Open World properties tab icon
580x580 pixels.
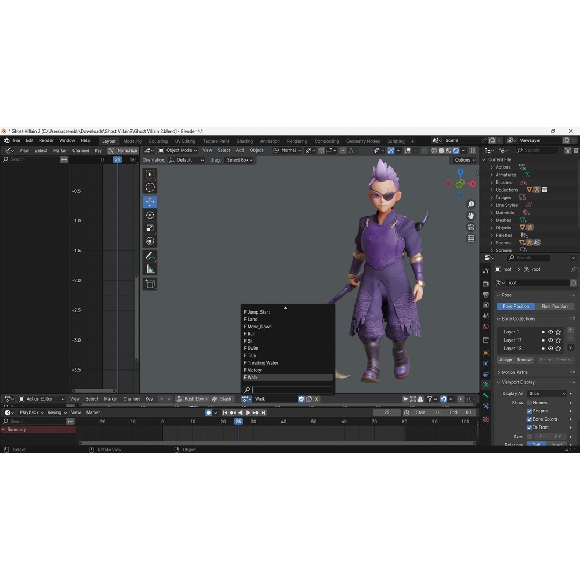click(485, 327)
